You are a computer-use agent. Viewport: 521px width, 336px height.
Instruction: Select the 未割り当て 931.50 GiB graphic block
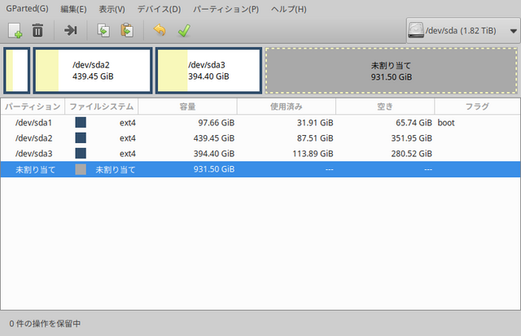click(x=391, y=71)
